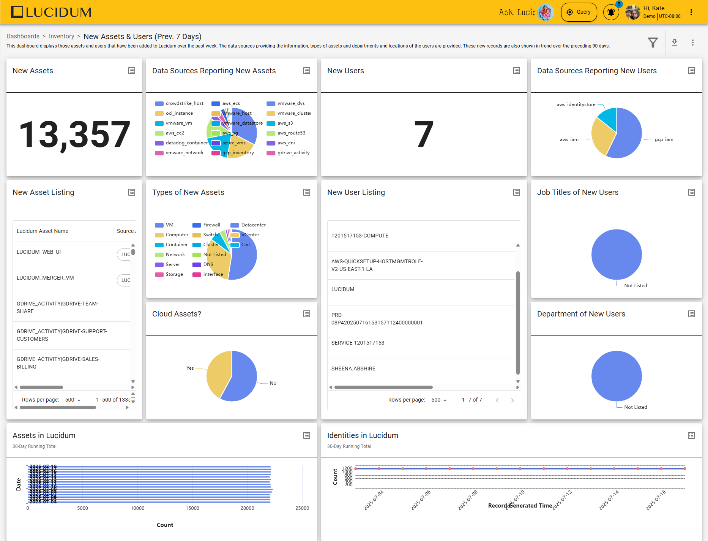The image size is (708, 541).
Task: Click horizontal scrollbar under asset table rows
Action: (x=41, y=388)
